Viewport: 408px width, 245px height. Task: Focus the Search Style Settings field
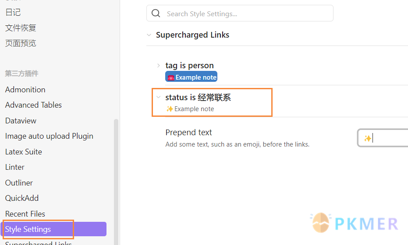pos(240,13)
